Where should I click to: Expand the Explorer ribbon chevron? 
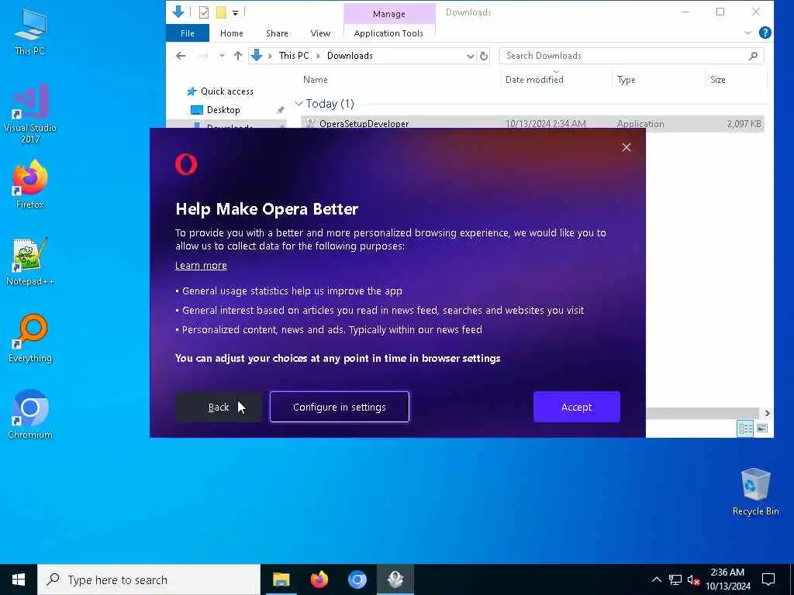[x=748, y=33]
